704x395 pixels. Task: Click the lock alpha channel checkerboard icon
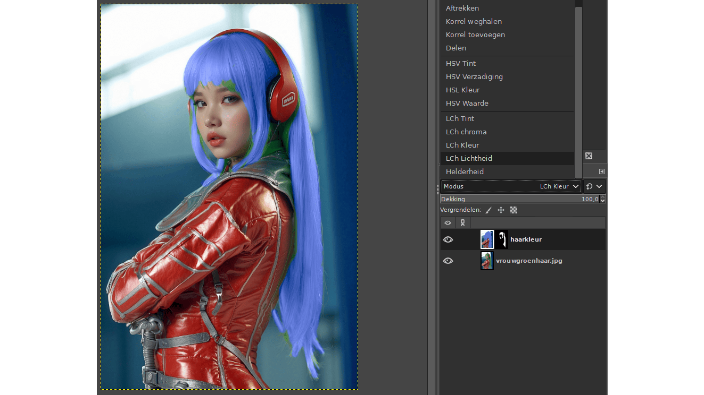[x=513, y=210]
